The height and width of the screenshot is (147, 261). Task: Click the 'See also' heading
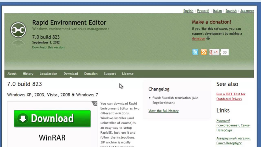[x=227, y=84]
